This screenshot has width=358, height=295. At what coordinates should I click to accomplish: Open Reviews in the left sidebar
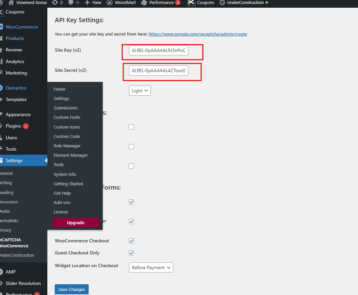[14, 50]
